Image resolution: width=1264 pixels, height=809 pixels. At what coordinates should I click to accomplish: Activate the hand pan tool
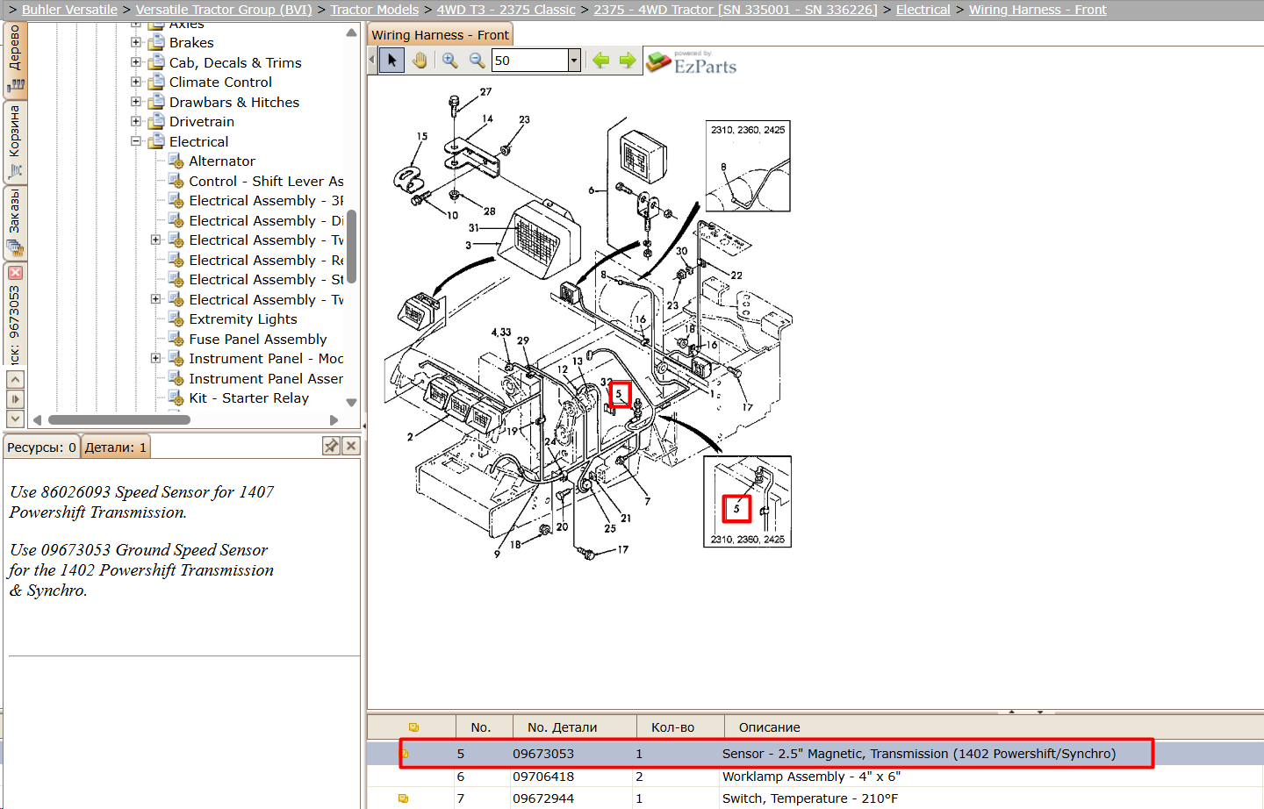[x=420, y=61]
